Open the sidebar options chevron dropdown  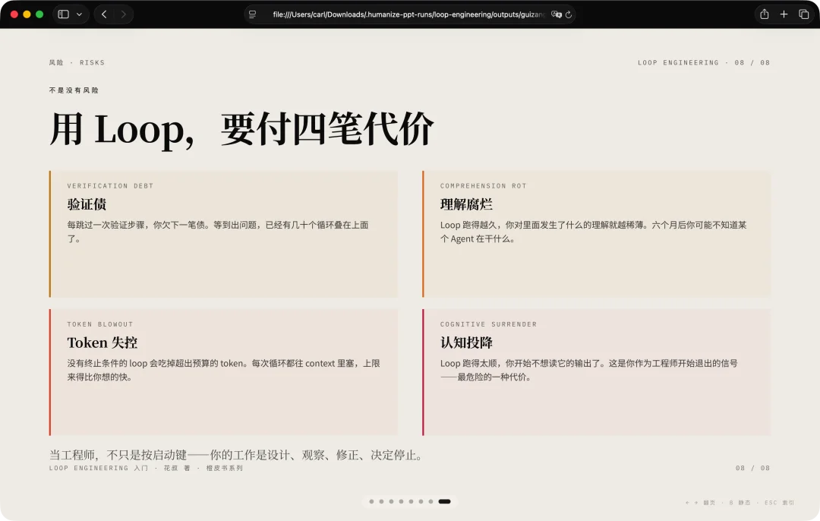(x=80, y=14)
